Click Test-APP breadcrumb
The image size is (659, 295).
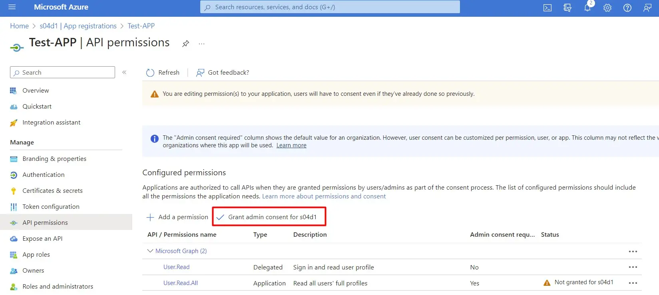tap(141, 26)
